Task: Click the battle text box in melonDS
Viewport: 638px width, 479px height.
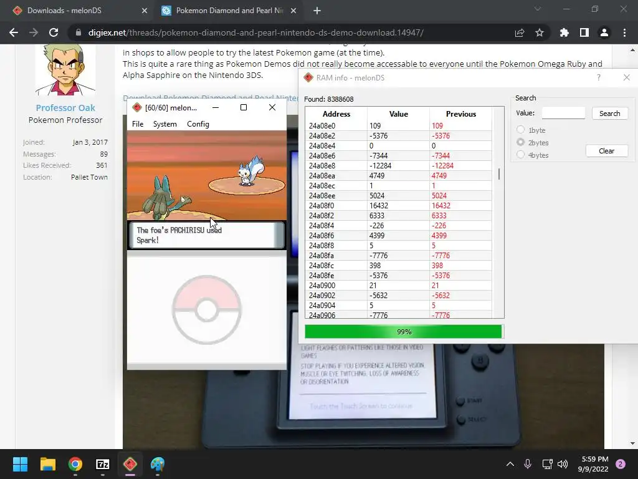Action: pyautogui.click(x=206, y=235)
